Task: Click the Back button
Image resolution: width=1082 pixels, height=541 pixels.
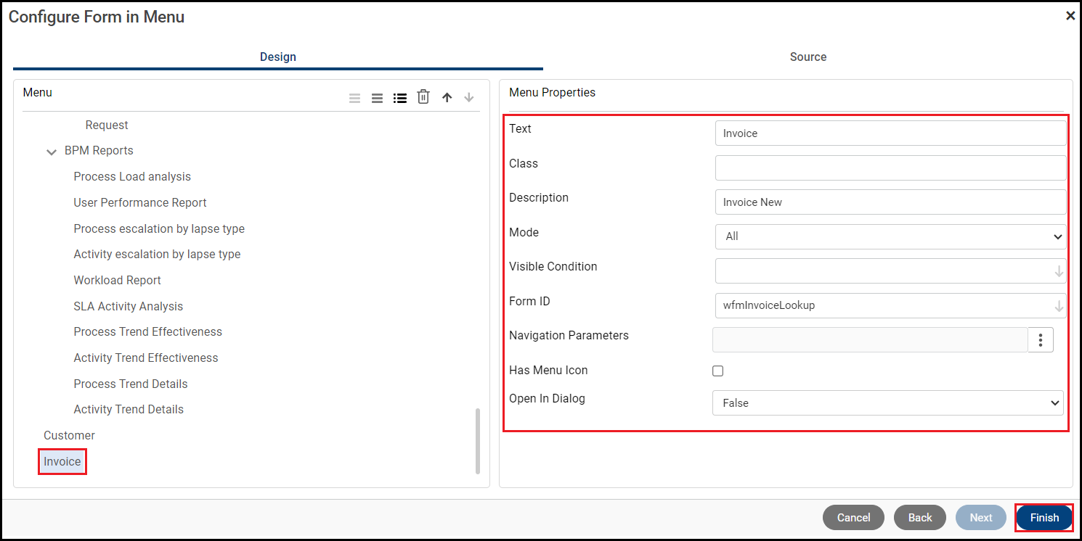Action: [920, 518]
